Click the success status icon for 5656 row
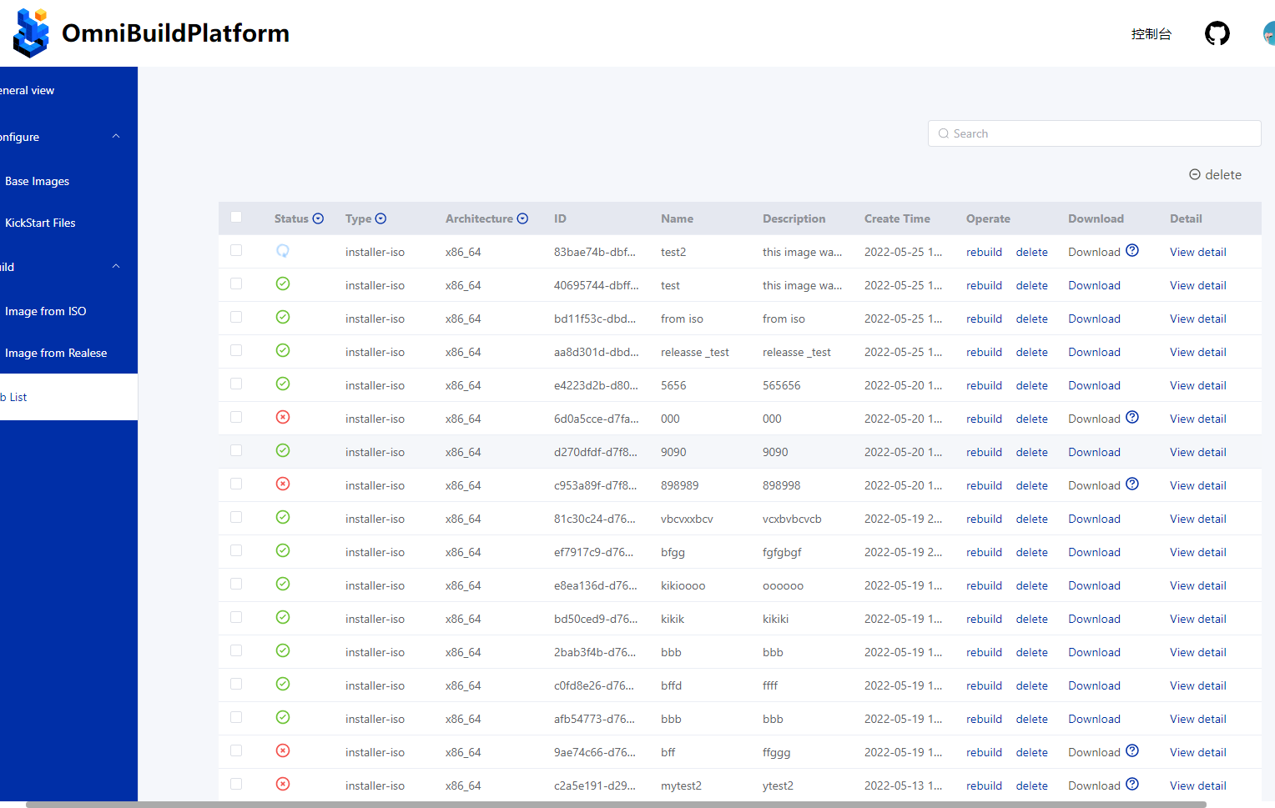Image resolution: width=1275 pixels, height=808 pixels. click(283, 384)
